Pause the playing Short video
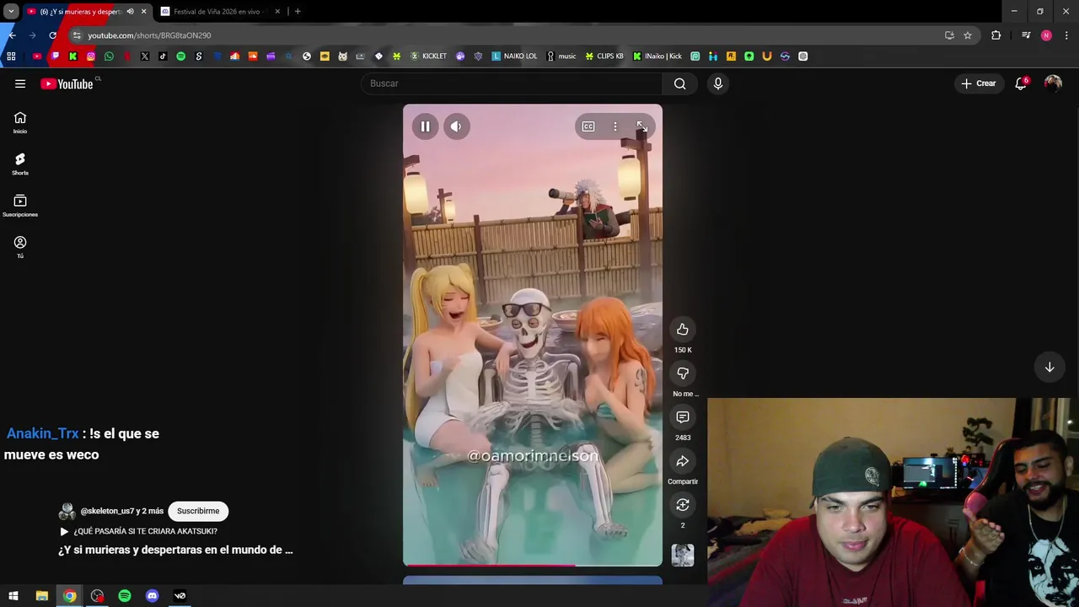1079x607 pixels. (425, 126)
